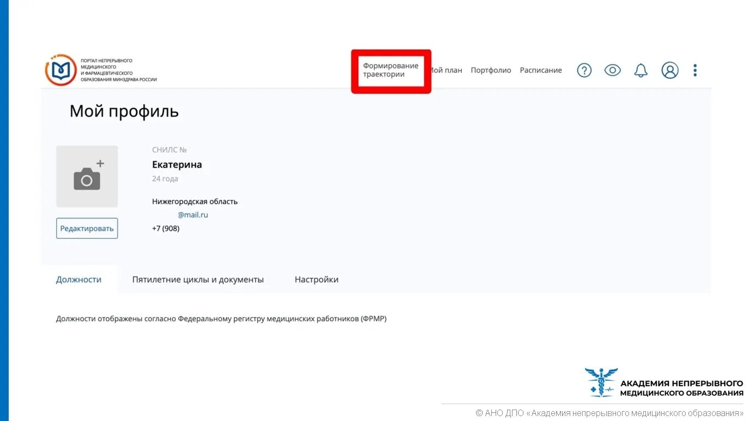Click the Мой профиль heading
750x421 pixels.
[124, 112]
